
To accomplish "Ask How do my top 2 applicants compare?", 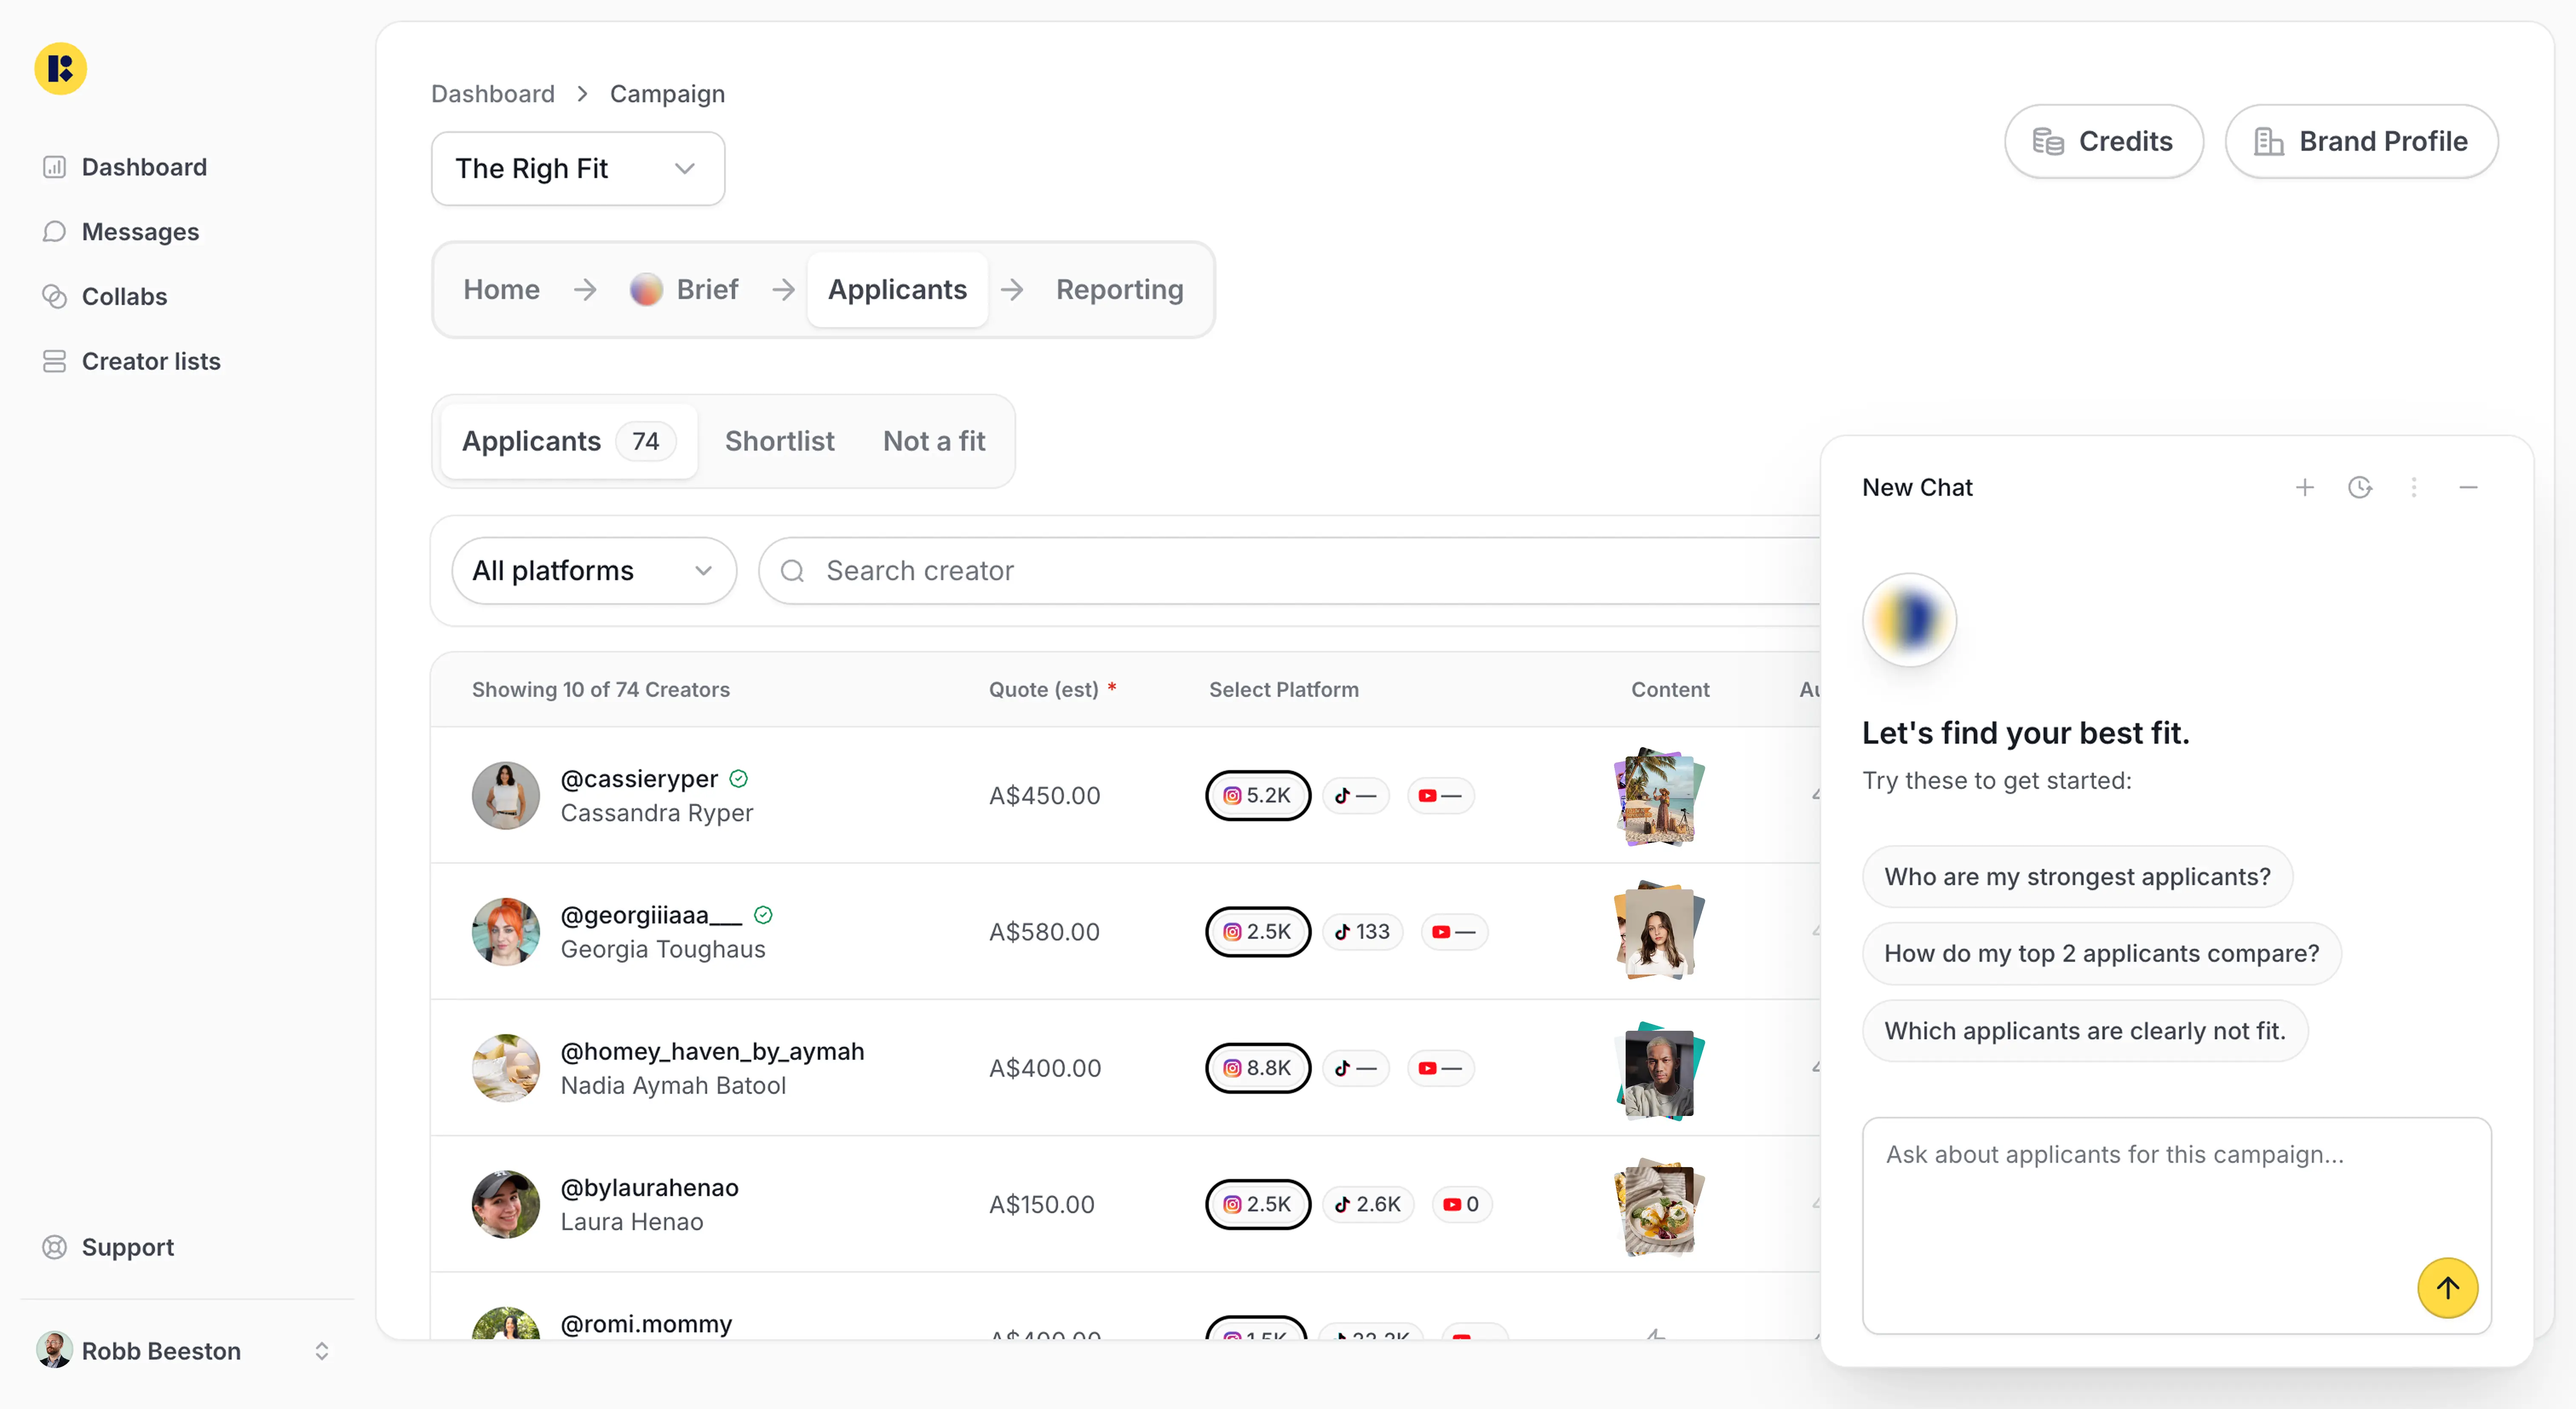I will pyautogui.click(x=2101, y=954).
